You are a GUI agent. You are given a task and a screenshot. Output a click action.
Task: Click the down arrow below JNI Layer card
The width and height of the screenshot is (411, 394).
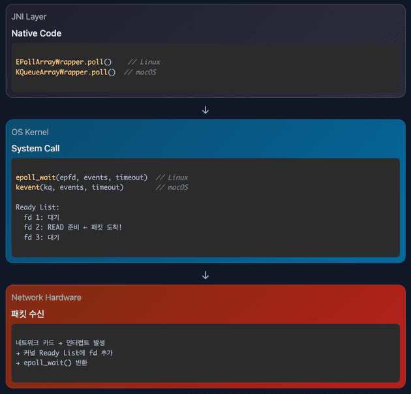tap(205, 110)
